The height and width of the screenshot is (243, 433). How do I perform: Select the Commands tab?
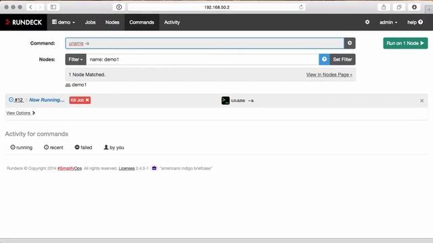141,22
